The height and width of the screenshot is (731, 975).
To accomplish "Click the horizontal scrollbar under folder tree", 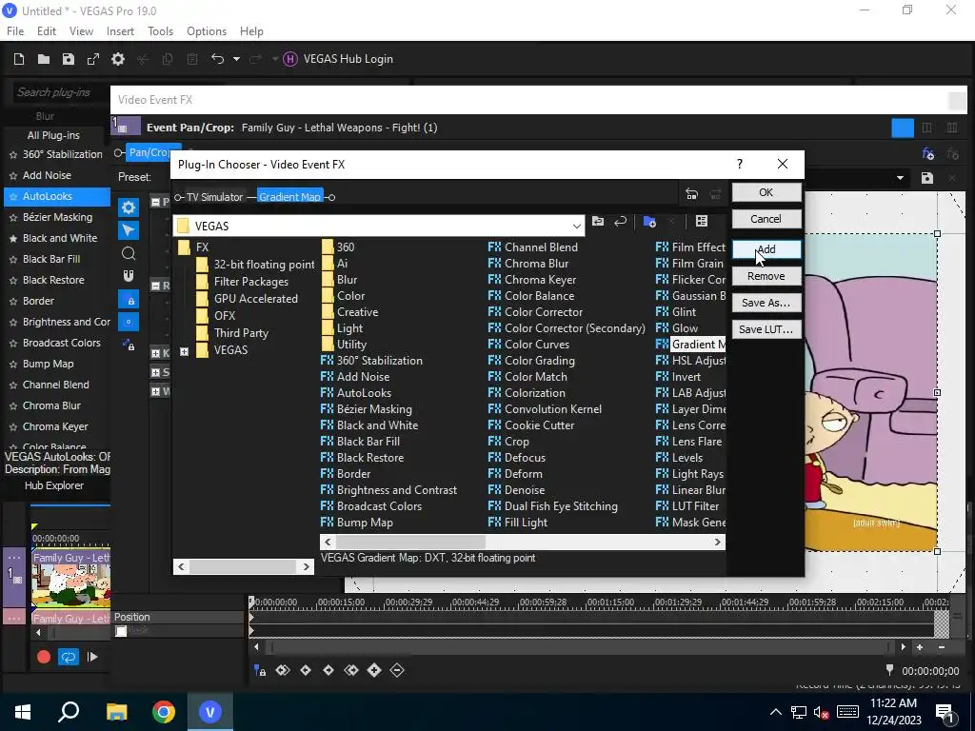I will tap(244, 566).
